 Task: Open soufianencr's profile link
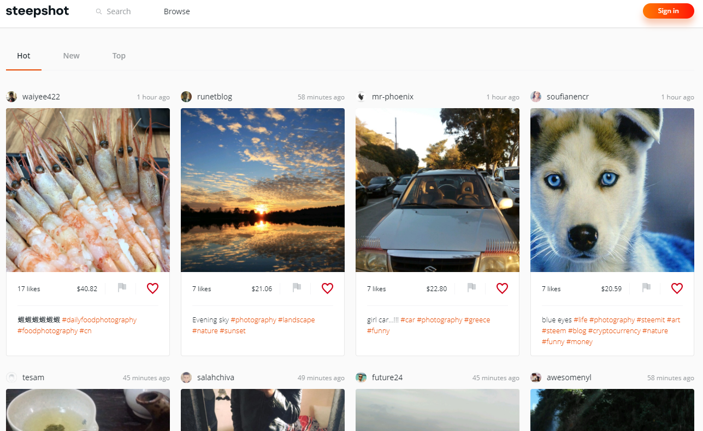point(568,97)
